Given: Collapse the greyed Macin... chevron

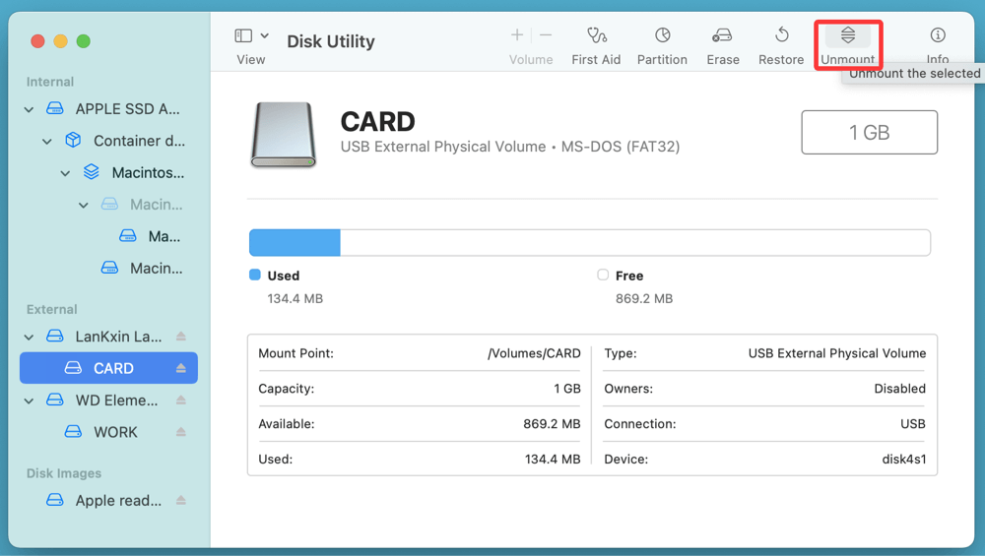Looking at the screenshot, I should coord(84,206).
